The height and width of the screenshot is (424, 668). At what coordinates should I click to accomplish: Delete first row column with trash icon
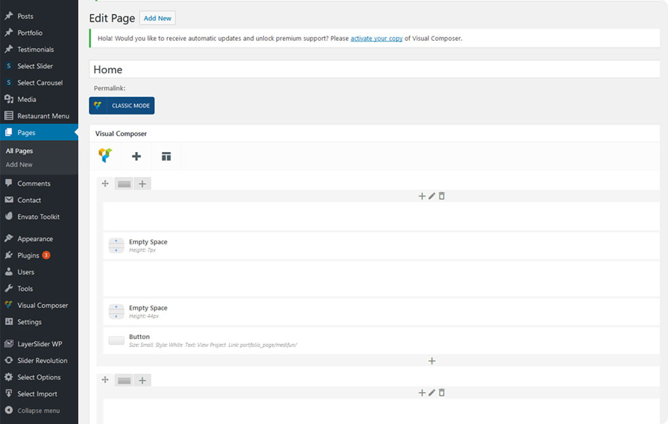442,196
